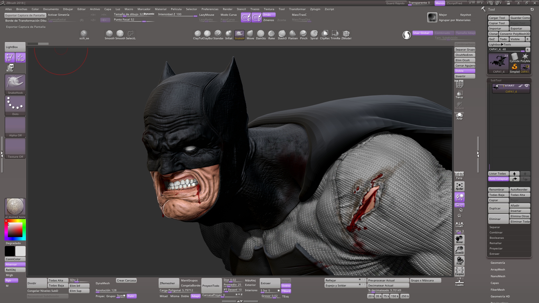Toggle Edit mode
The height and width of the screenshot is (303, 539).
click(x=10, y=58)
